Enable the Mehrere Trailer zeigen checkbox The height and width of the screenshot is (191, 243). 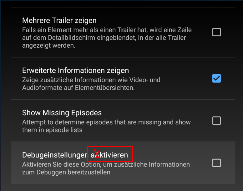click(216, 32)
